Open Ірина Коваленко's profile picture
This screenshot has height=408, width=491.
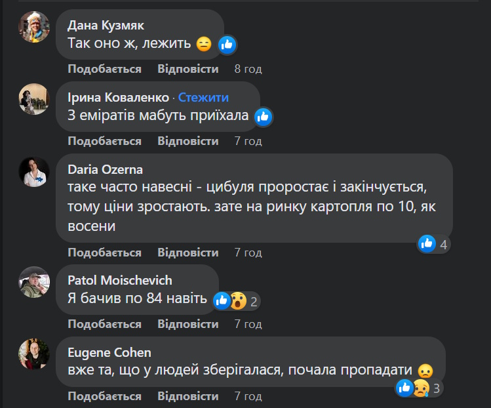[x=33, y=99]
